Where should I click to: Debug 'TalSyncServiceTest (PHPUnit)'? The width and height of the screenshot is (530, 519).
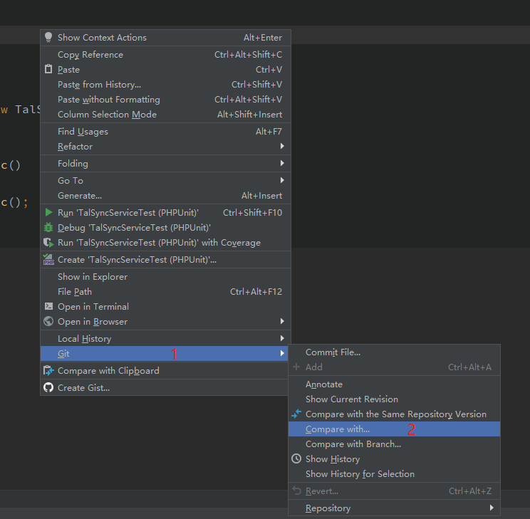click(165, 227)
